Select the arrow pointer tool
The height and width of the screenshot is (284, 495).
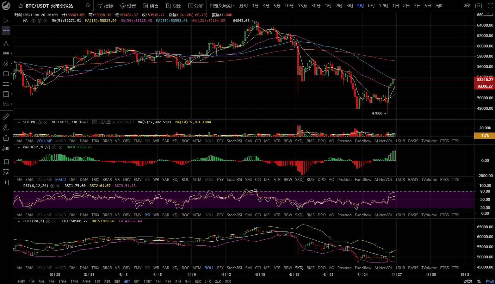coord(6,20)
